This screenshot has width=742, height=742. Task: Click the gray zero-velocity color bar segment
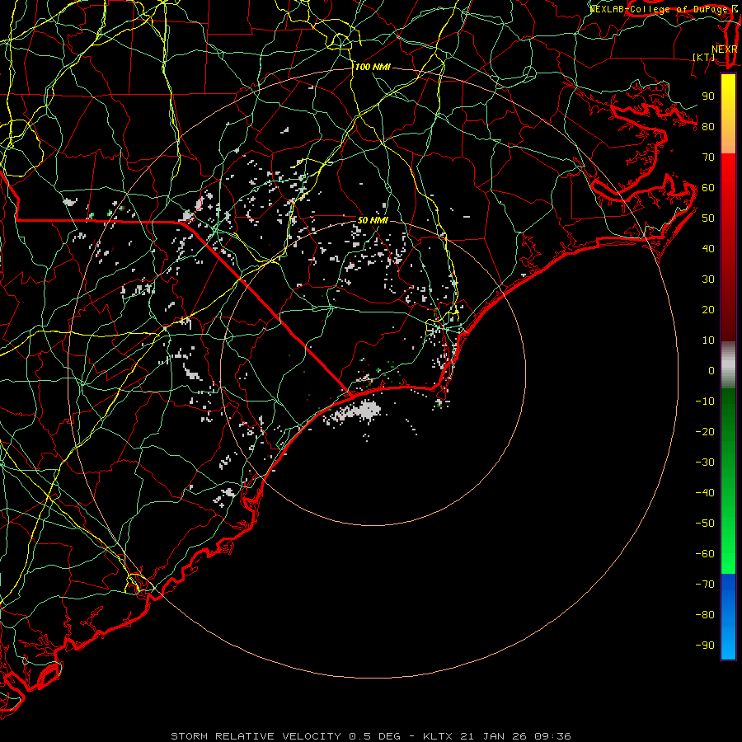(x=728, y=365)
